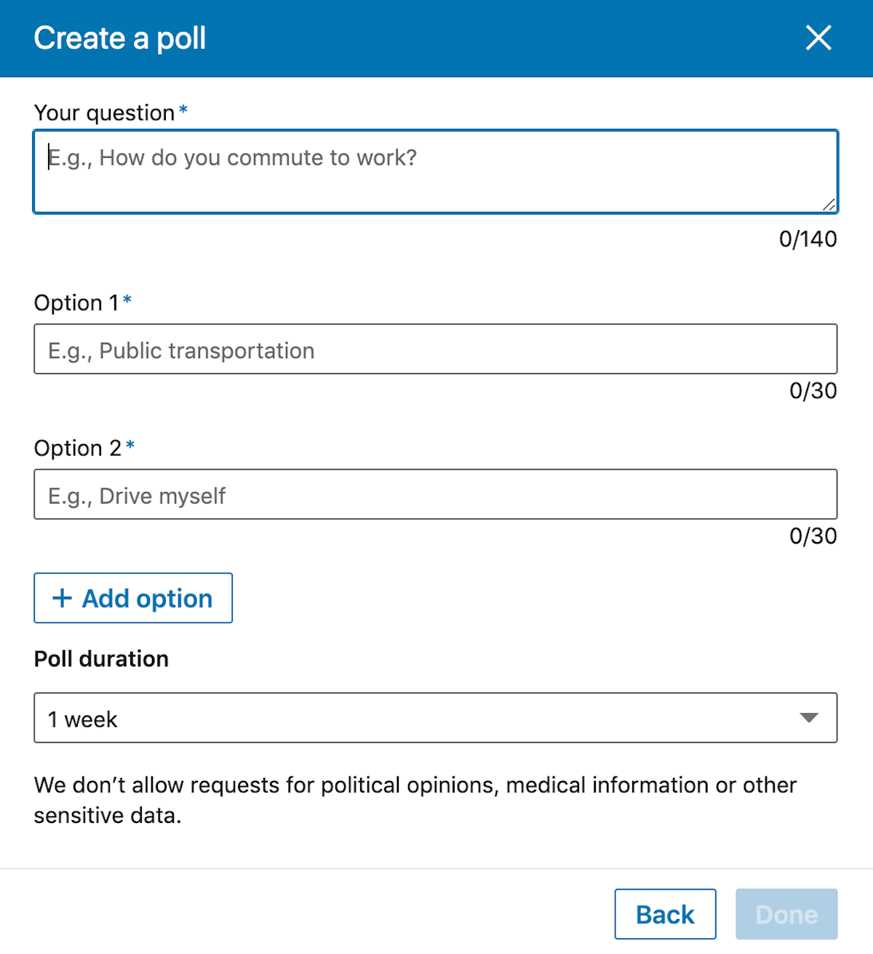Screen dimensions: 873x954
Task: Add another poll option
Action: tap(133, 598)
